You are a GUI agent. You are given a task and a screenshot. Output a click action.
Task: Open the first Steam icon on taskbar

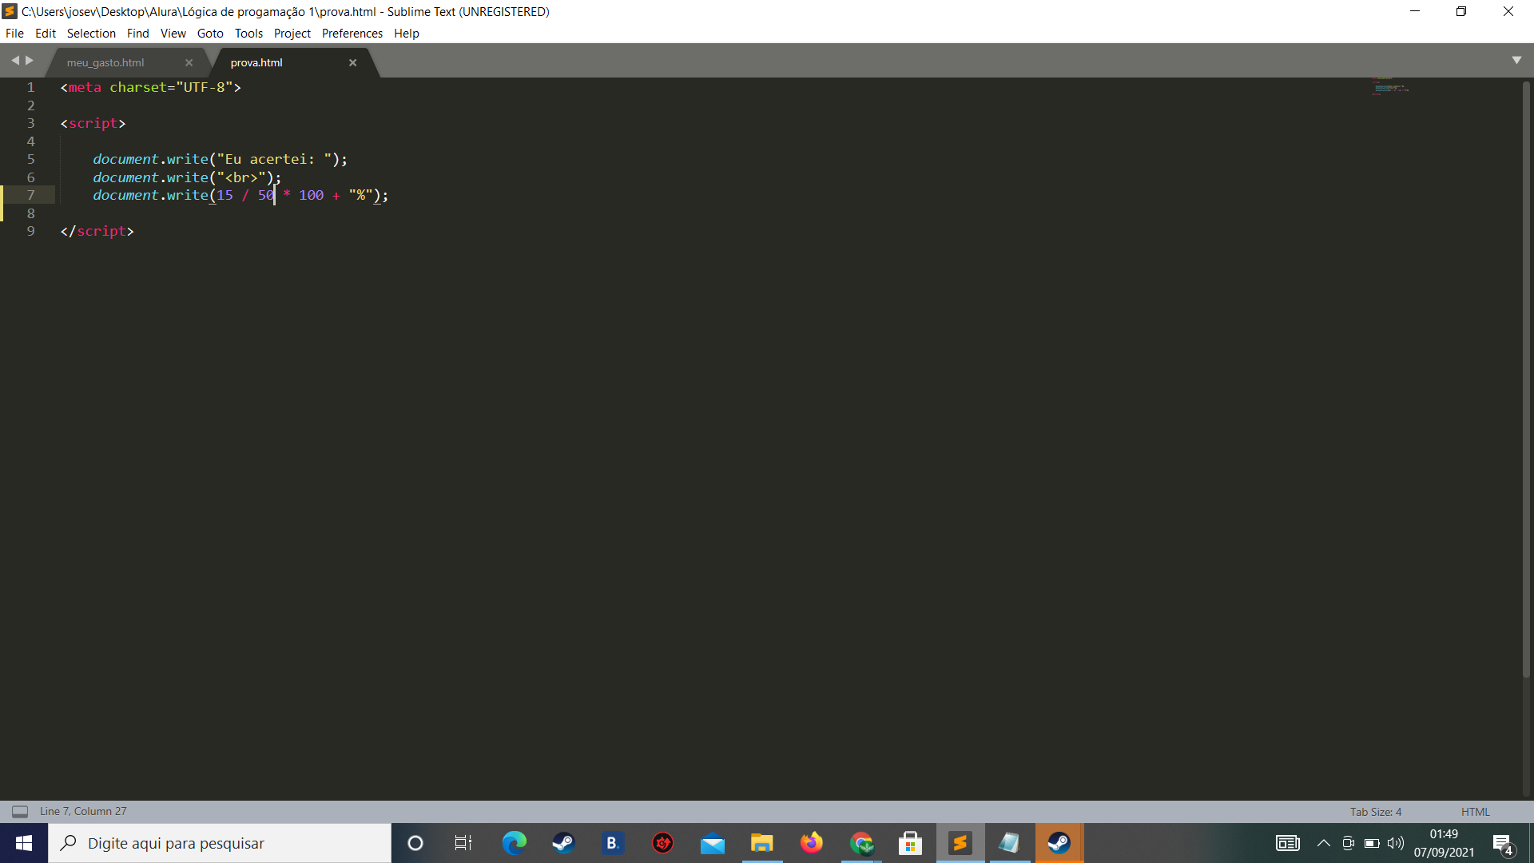pos(563,843)
